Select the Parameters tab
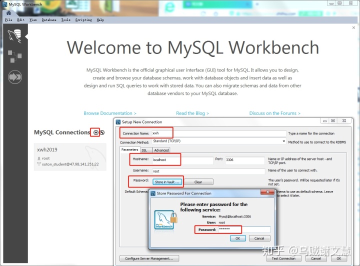The height and width of the screenshot is (266, 360). (x=129, y=149)
